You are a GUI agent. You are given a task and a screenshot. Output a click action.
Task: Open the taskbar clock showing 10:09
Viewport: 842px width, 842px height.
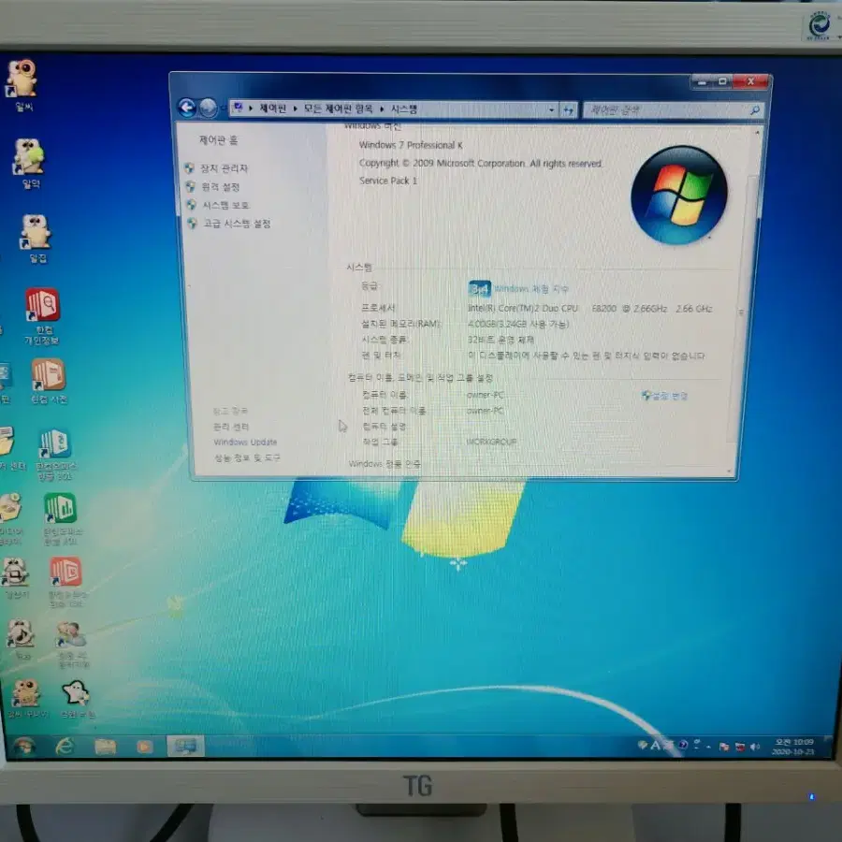point(793,747)
